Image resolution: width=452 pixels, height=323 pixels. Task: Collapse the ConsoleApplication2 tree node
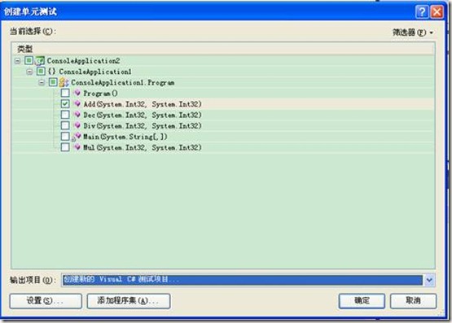(17, 61)
